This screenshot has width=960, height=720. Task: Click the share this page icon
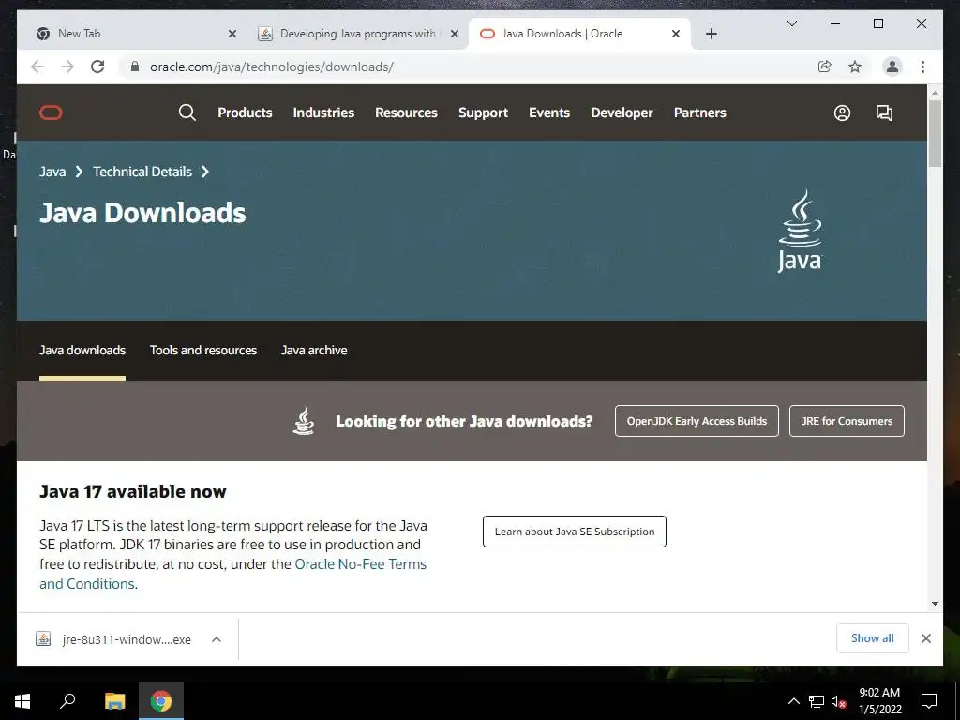click(x=825, y=67)
